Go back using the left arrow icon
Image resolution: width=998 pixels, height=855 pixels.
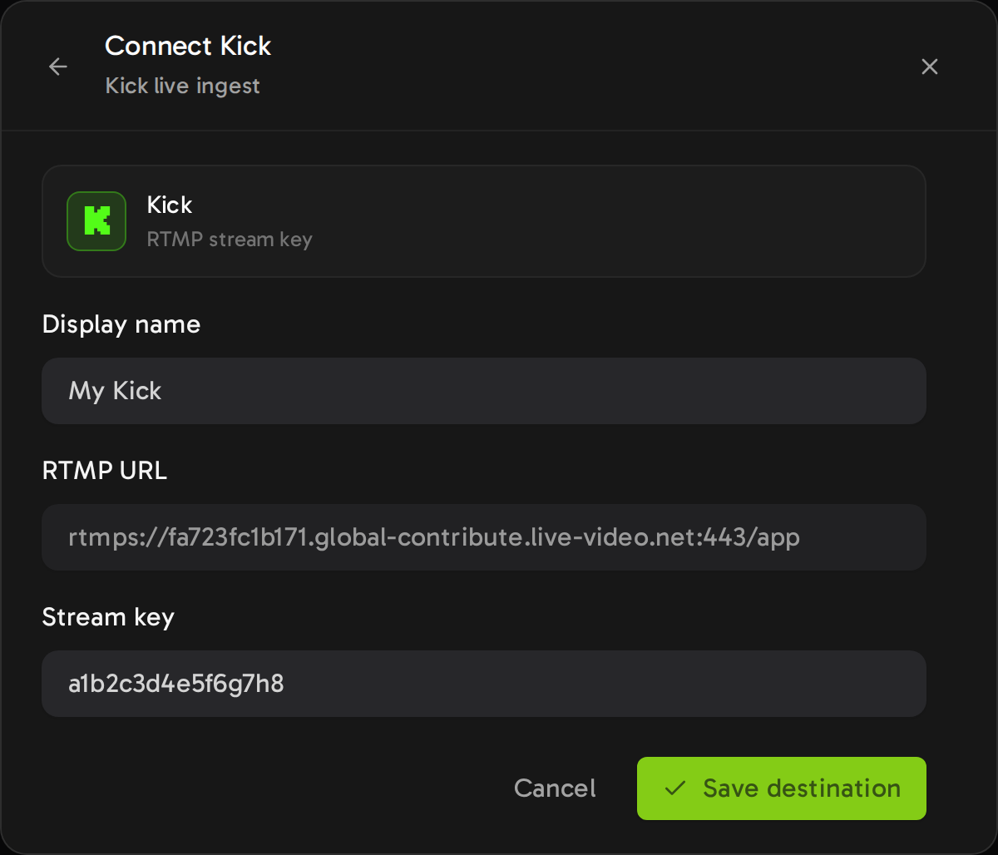coord(58,67)
